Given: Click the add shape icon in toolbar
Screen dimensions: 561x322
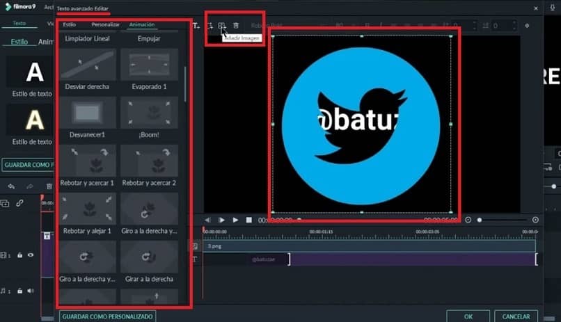Looking at the screenshot, I should tap(210, 26).
